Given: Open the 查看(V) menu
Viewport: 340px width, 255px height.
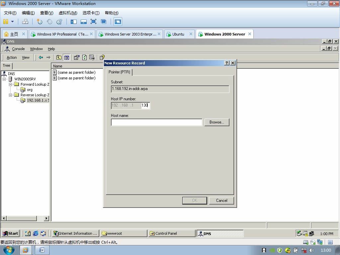Looking at the screenshot, I should click(46, 13).
